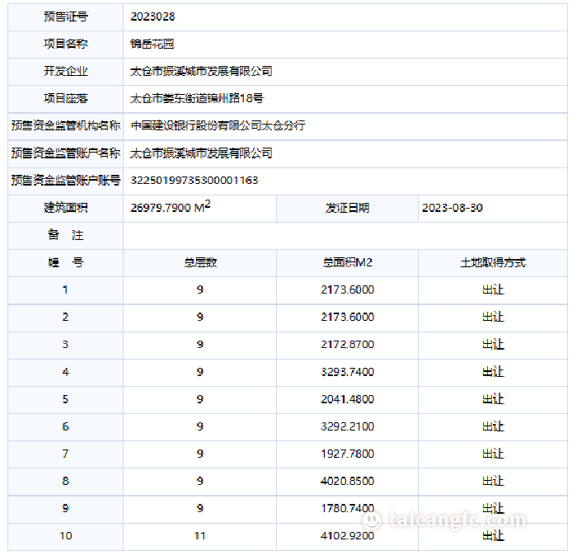Click the 项目座落 label cell
Image resolution: width=577 pixels, height=560 pixels.
click(x=66, y=98)
